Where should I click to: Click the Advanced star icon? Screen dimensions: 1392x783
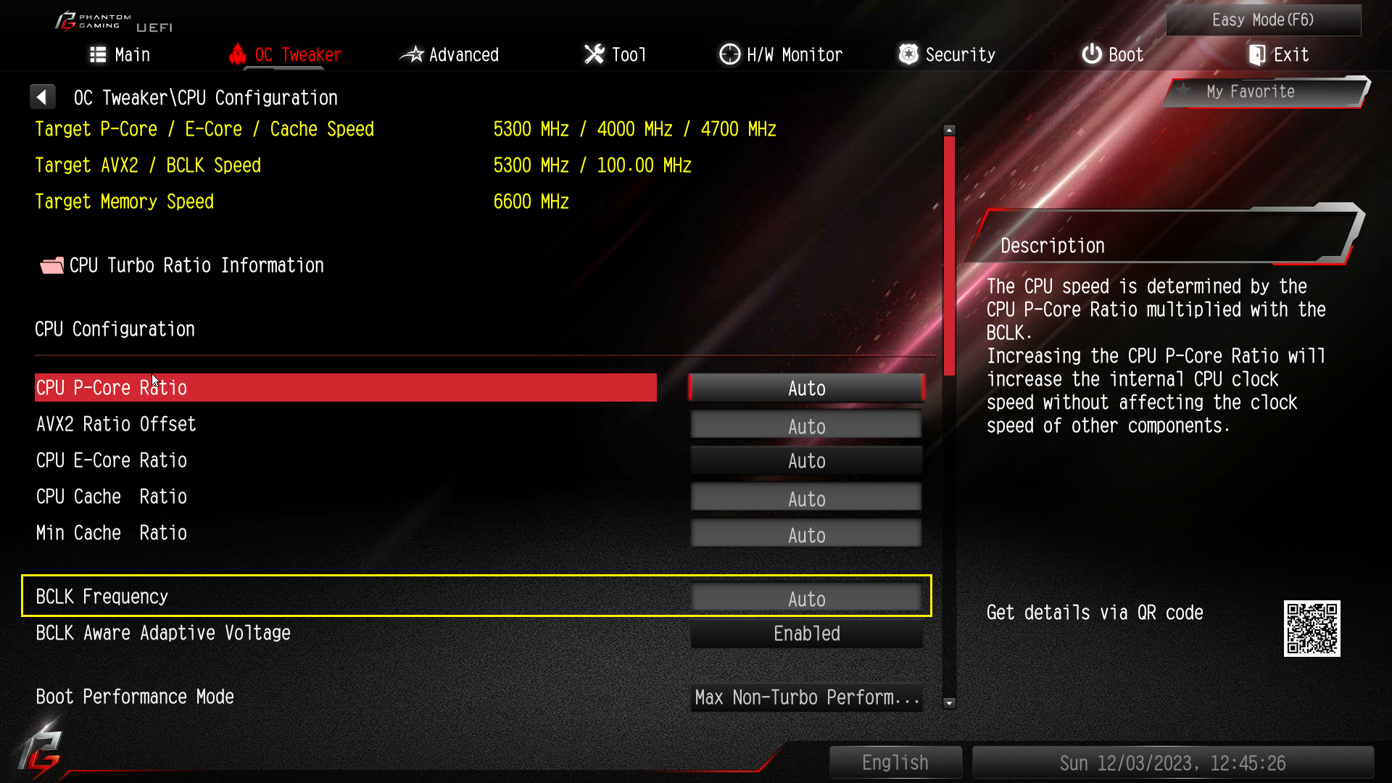412,54
